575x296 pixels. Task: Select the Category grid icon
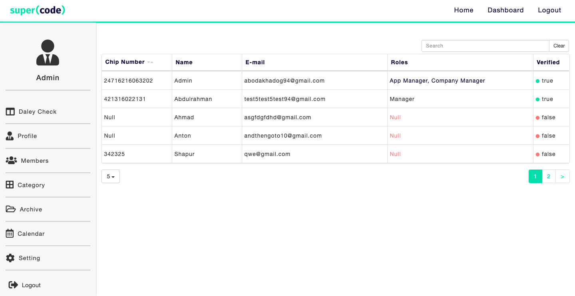pos(10,185)
